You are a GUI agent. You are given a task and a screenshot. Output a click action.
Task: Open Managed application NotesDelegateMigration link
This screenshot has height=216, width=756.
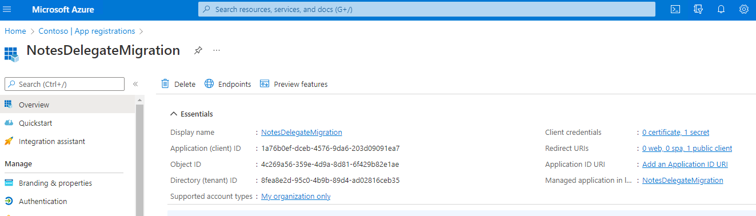pos(683,180)
